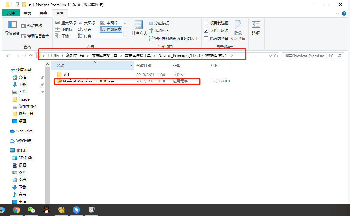Click 新加卷 (E:) in the address bar
Screen dimensions: 350x216
coord(75,56)
